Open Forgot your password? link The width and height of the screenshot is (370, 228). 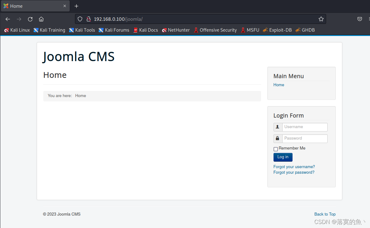tap(294, 172)
